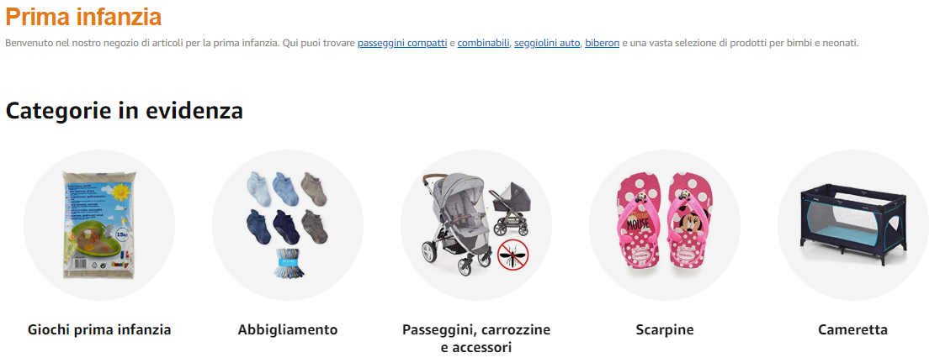Open the Giochi prima infanzia category label
The width and height of the screenshot is (940, 363).
(99, 329)
